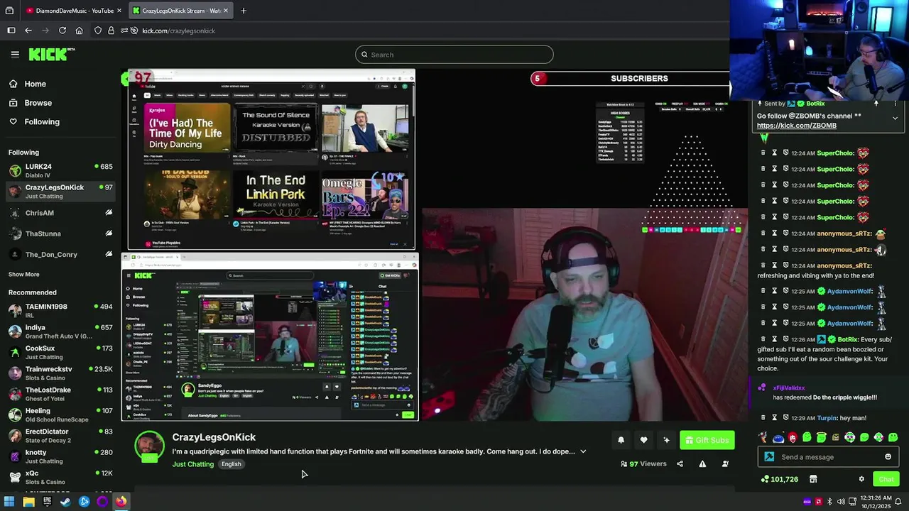Open a new browser tab
Viewport: 909px width, 511px height.
click(244, 11)
